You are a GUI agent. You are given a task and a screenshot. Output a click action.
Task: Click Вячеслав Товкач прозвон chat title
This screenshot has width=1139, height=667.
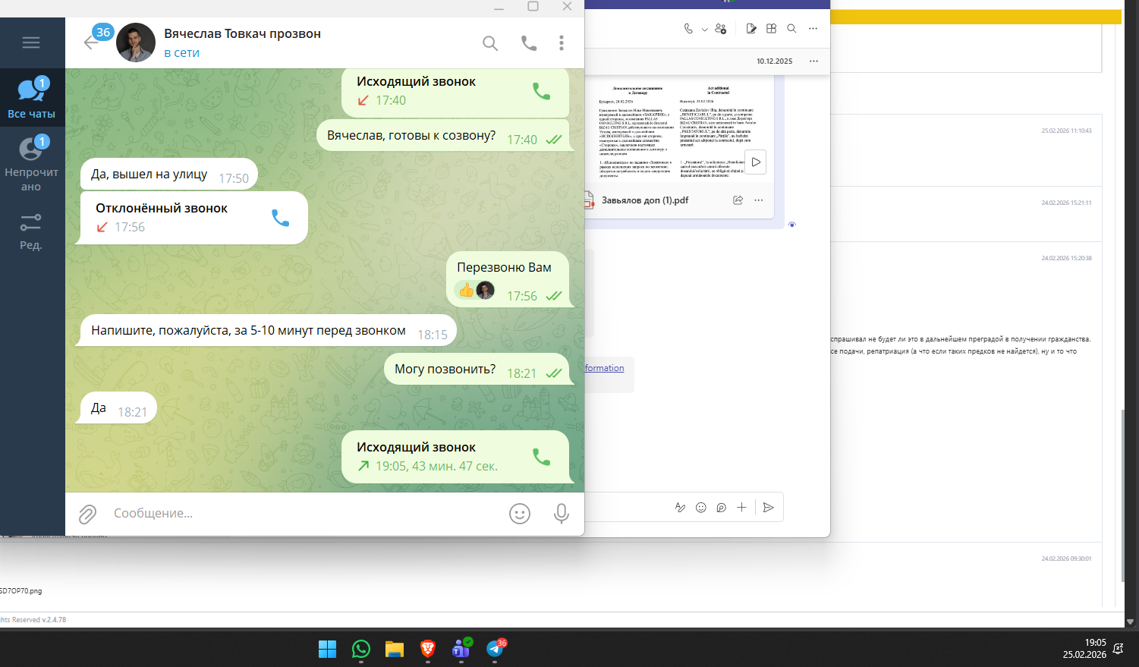pyautogui.click(x=242, y=33)
